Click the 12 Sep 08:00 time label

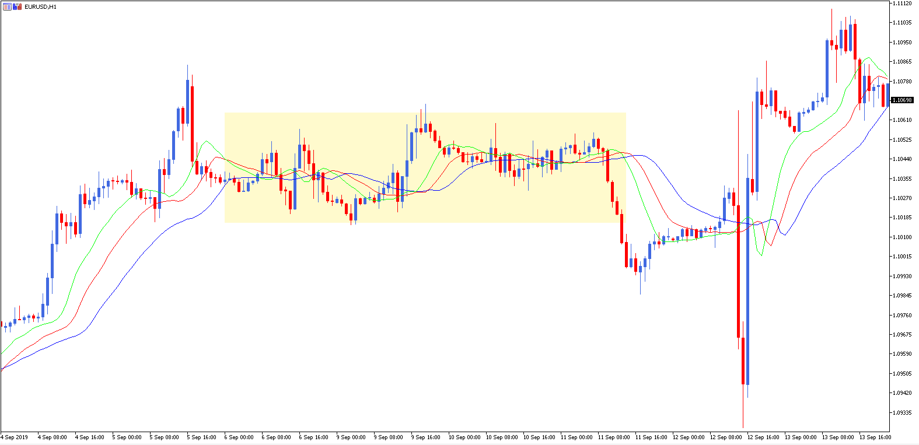726,437
